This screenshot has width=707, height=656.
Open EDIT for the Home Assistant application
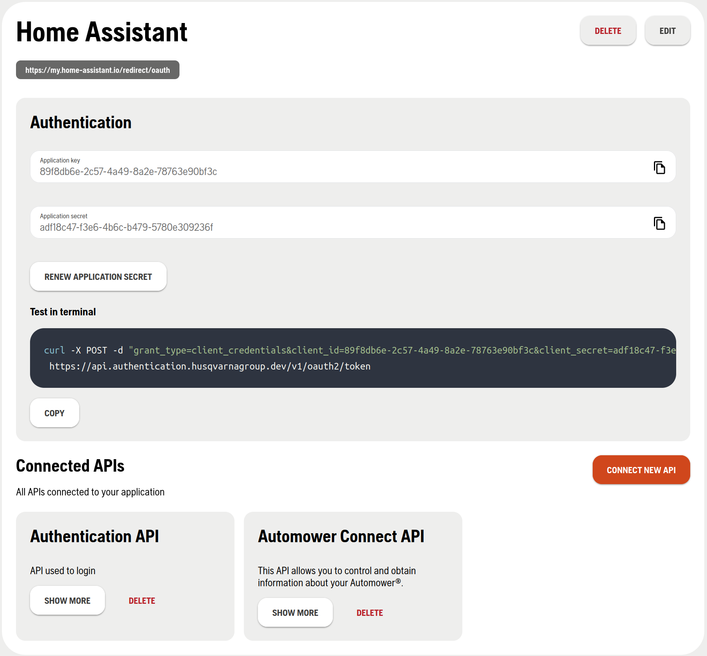[667, 30]
